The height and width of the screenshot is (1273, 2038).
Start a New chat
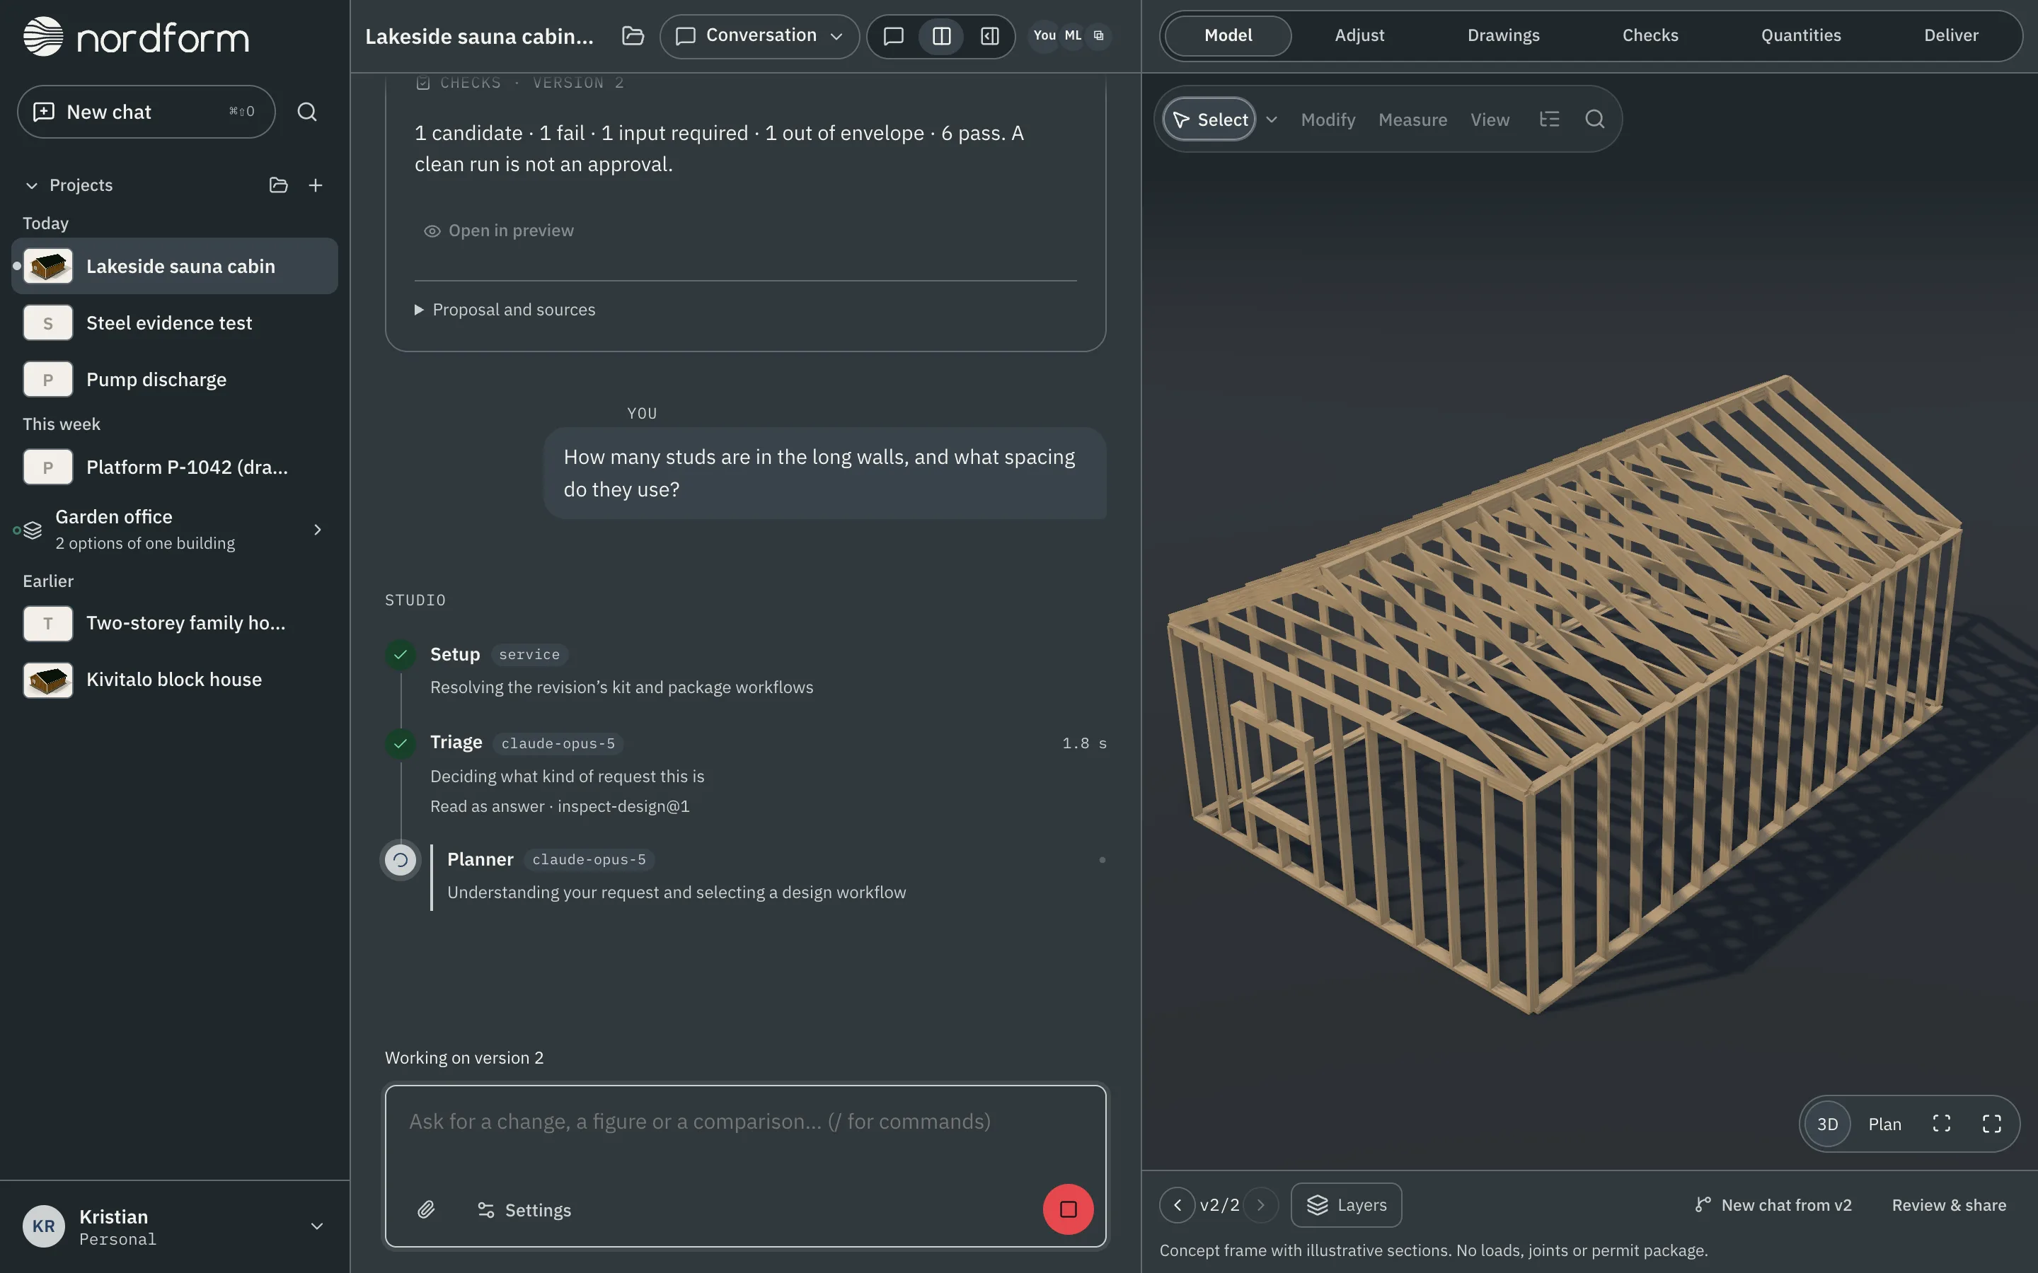146,112
